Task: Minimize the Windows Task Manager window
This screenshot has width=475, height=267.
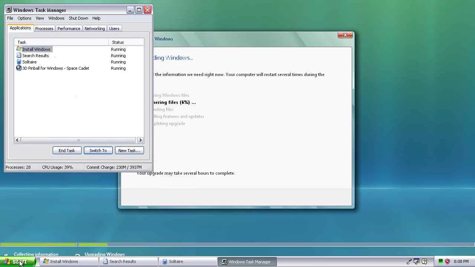Action: click(x=130, y=10)
